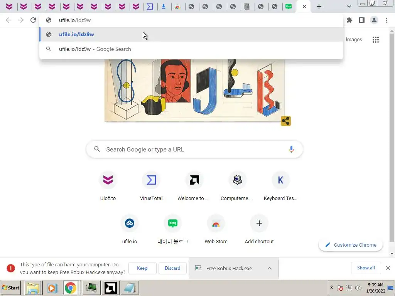Close the downloads bar
Screen dimensions: 395x296
coord(388,268)
